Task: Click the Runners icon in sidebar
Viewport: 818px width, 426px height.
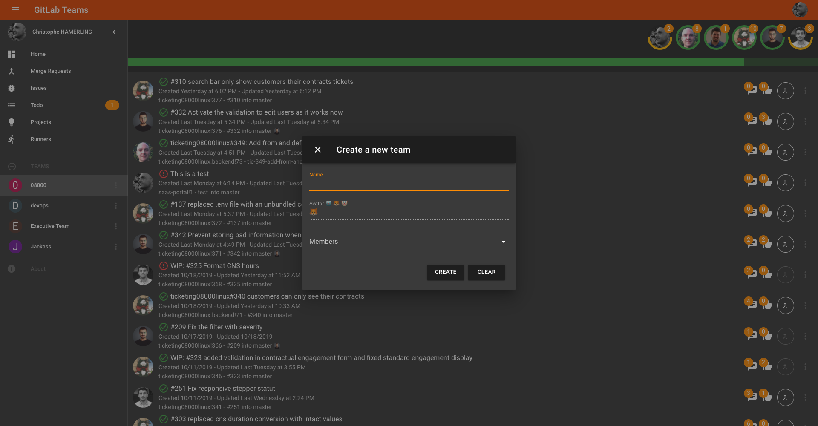Action: coord(12,139)
